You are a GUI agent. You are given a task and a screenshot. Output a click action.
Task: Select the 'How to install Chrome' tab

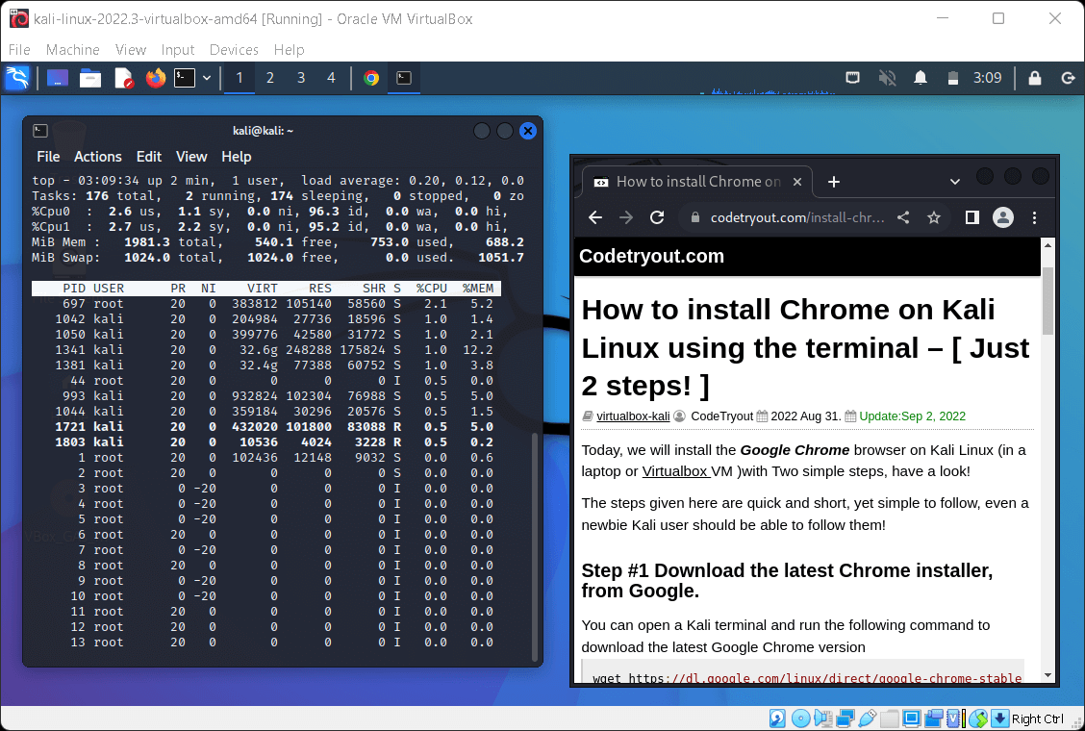[697, 182]
